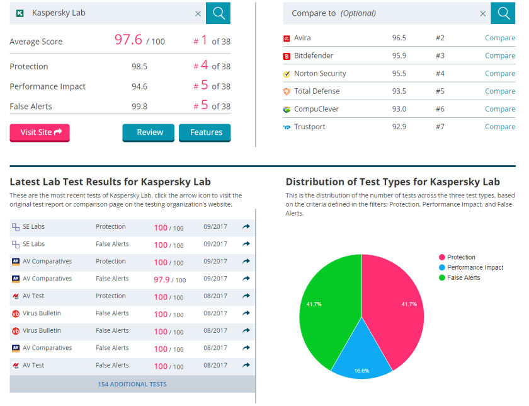This screenshot has height=406, width=529.
Task: Click the CompuClever logo icon
Action: tap(287, 110)
